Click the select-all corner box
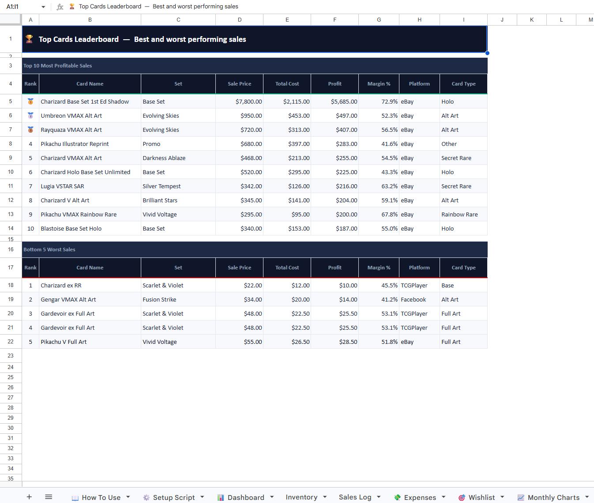Screen dimensions: 594x503 pyautogui.click(x=11, y=19)
